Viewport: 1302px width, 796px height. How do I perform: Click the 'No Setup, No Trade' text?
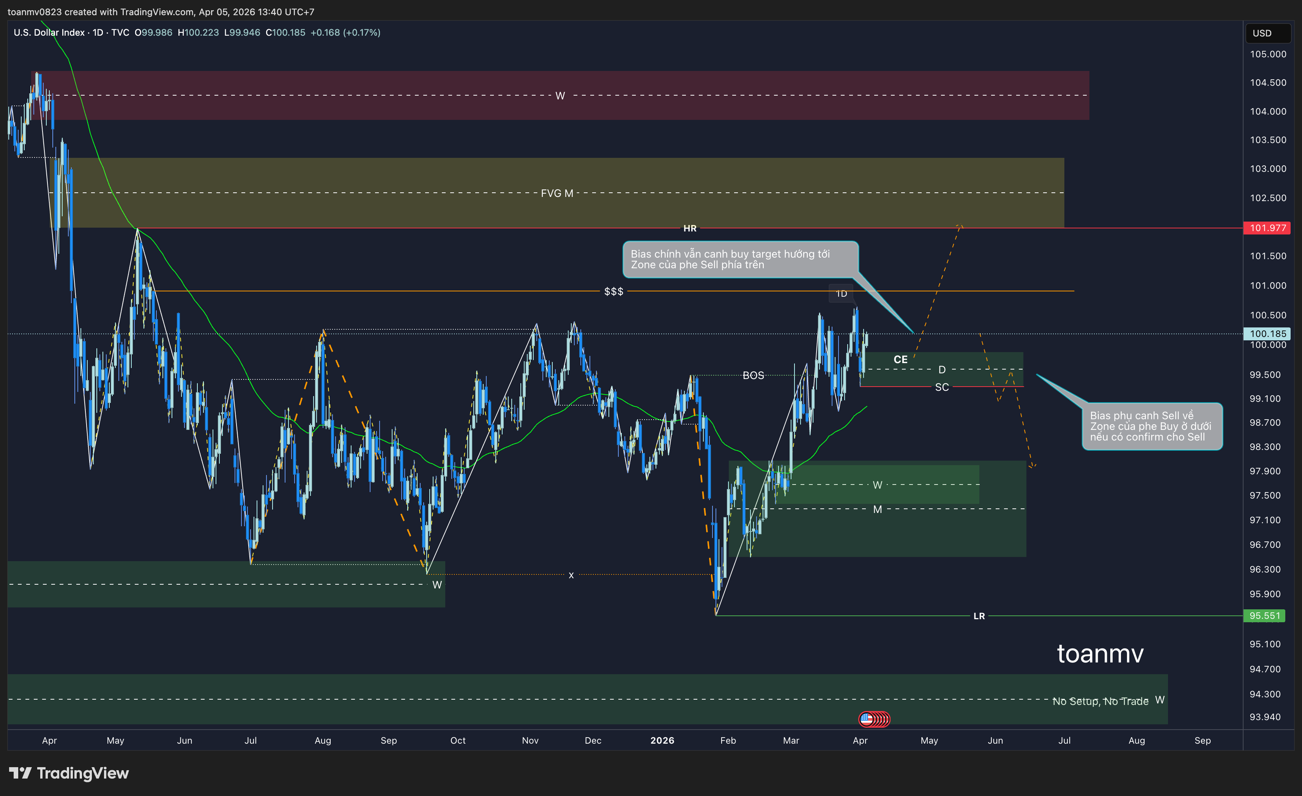tap(1100, 701)
